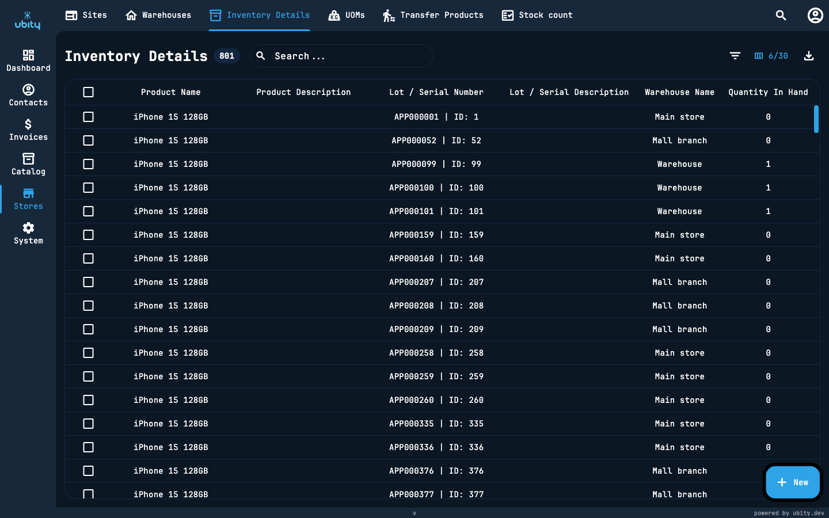Sort by Lot / Serial Number header
This screenshot has height=518, width=829.
click(436, 92)
